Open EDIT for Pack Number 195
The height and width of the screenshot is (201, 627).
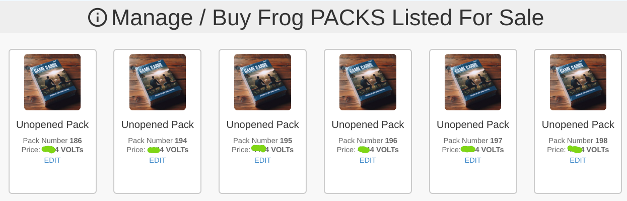262,160
